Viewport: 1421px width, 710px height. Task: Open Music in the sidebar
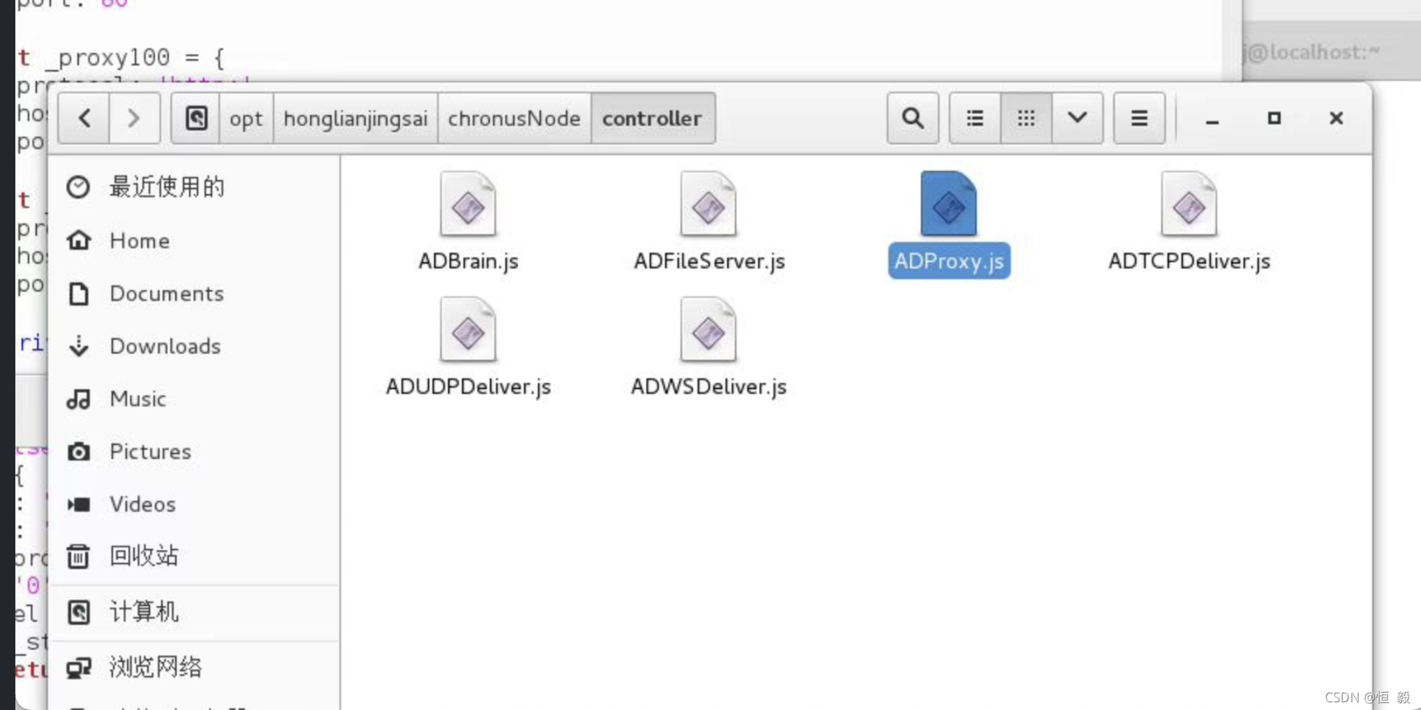[x=194, y=399]
